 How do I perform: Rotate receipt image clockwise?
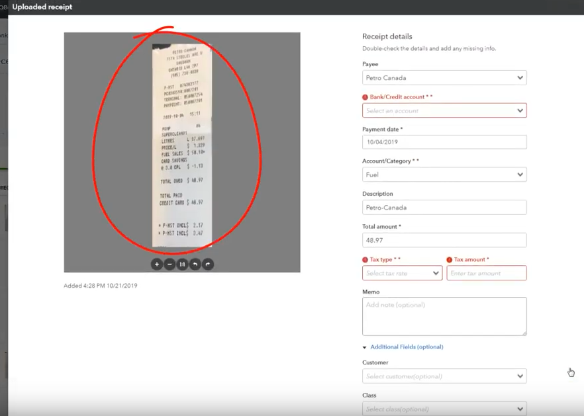[208, 264]
